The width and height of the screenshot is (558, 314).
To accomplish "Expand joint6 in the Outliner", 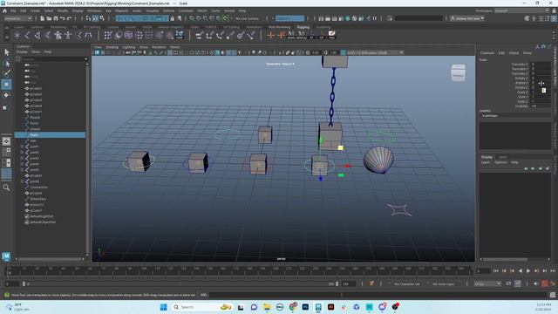I will [x=22, y=181].
